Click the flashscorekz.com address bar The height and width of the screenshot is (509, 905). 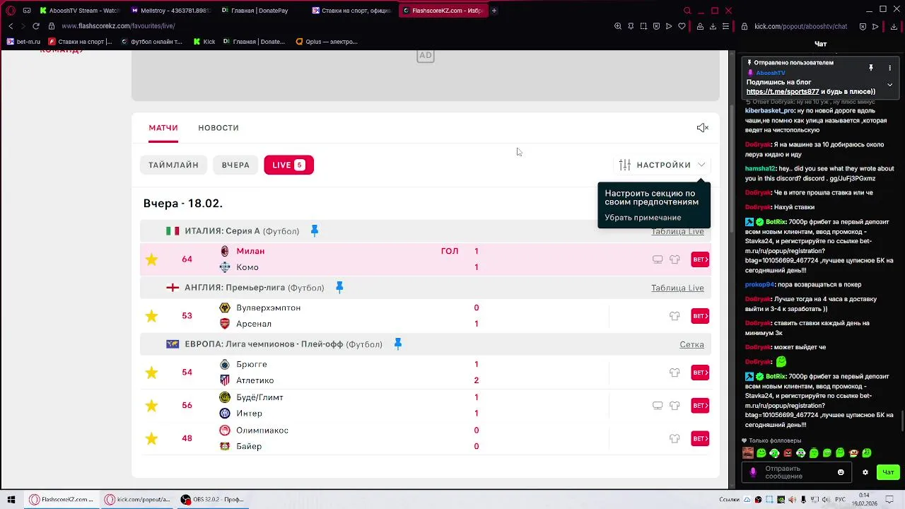118,26
